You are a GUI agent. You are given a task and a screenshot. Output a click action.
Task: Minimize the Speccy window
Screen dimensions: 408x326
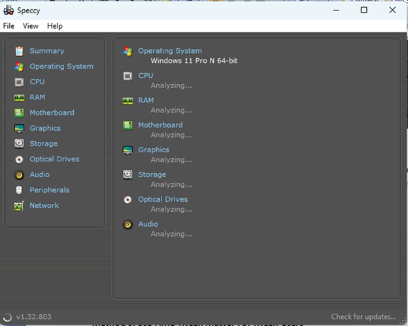[x=336, y=10]
